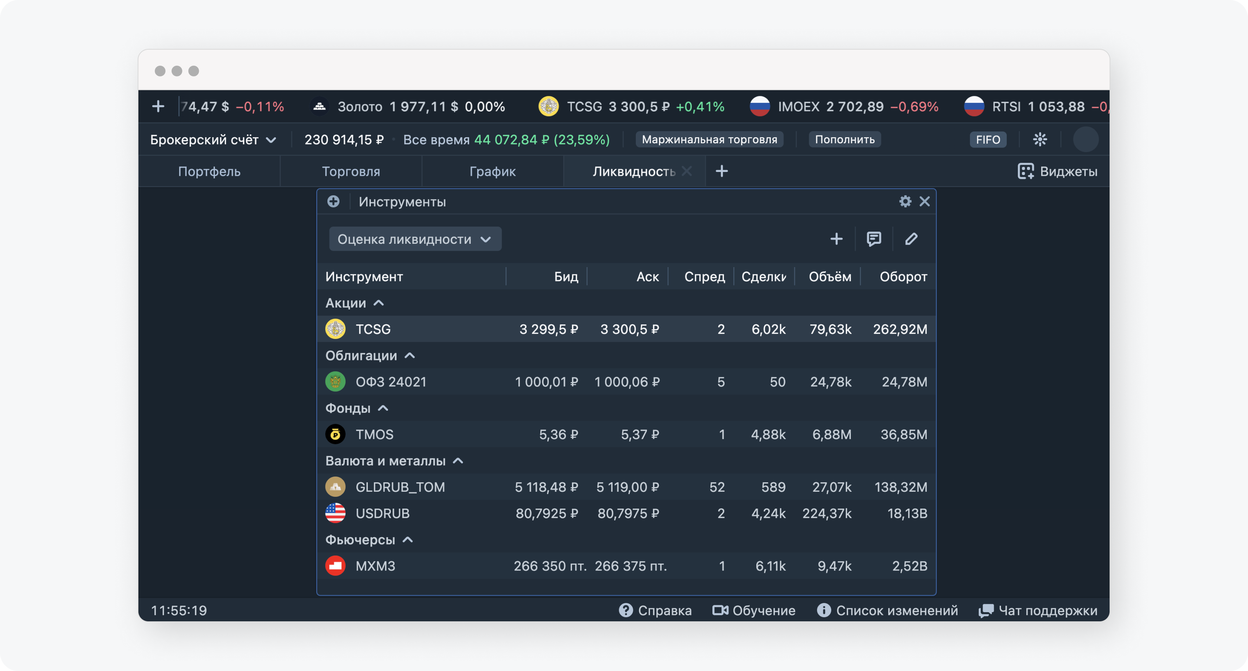The image size is (1248, 671).
Task: Select the MXM3 row name
Action: tap(375, 566)
